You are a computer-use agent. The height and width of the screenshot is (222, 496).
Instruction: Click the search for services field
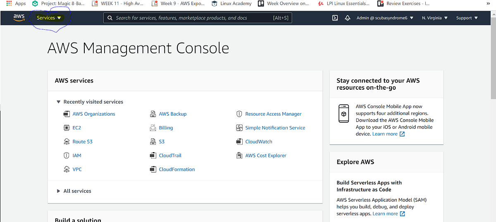tap(198, 18)
